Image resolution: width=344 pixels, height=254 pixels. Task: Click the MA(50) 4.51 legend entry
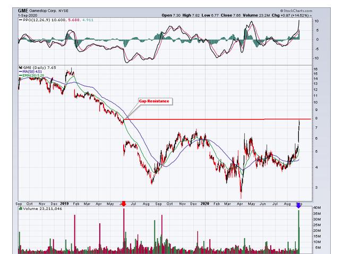click(30, 72)
